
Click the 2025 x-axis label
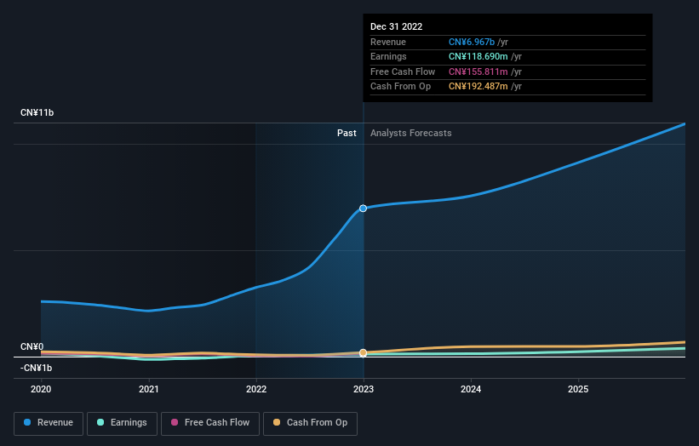pyautogui.click(x=578, y=389)
